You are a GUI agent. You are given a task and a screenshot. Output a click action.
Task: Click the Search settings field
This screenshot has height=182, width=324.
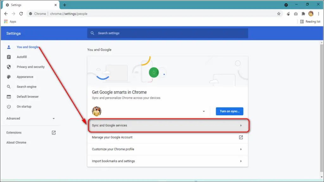[168, 33]
